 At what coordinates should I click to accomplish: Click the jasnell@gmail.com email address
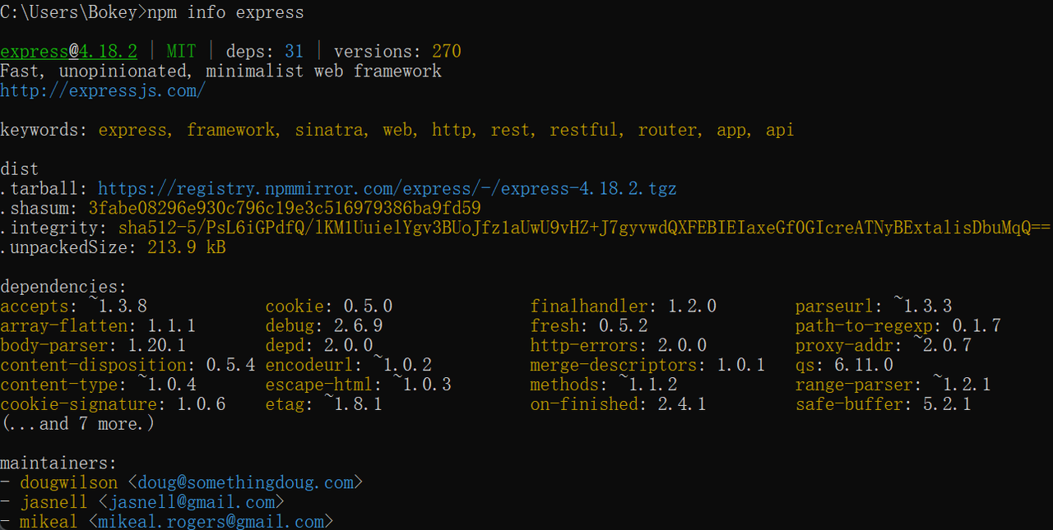click(192, 502)
